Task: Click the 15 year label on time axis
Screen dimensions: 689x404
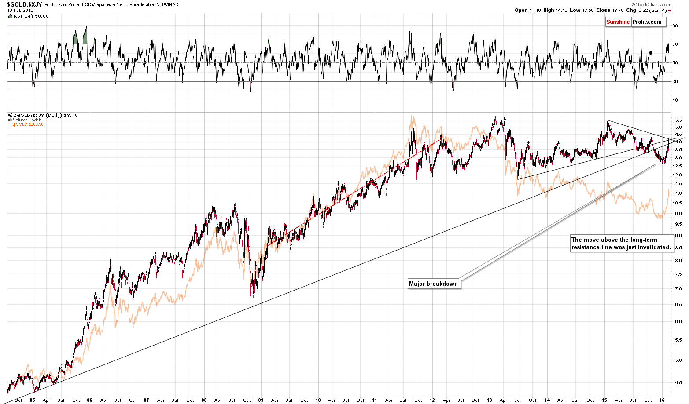Action: point(604,400)
